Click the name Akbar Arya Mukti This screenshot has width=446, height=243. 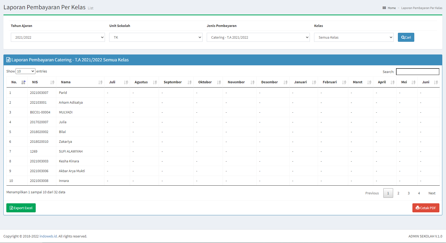tap(72, 171)
